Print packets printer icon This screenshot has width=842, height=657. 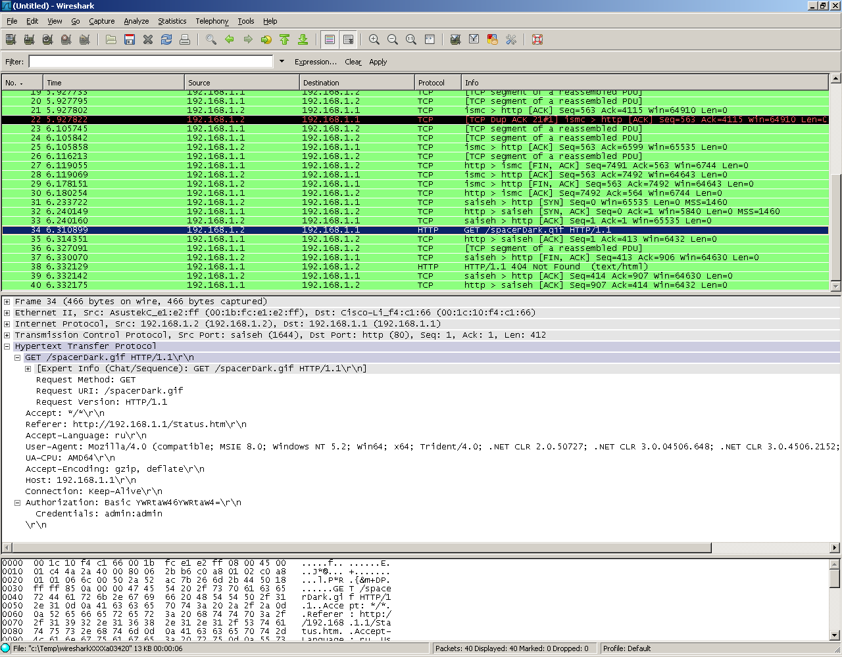pos(185,39)
